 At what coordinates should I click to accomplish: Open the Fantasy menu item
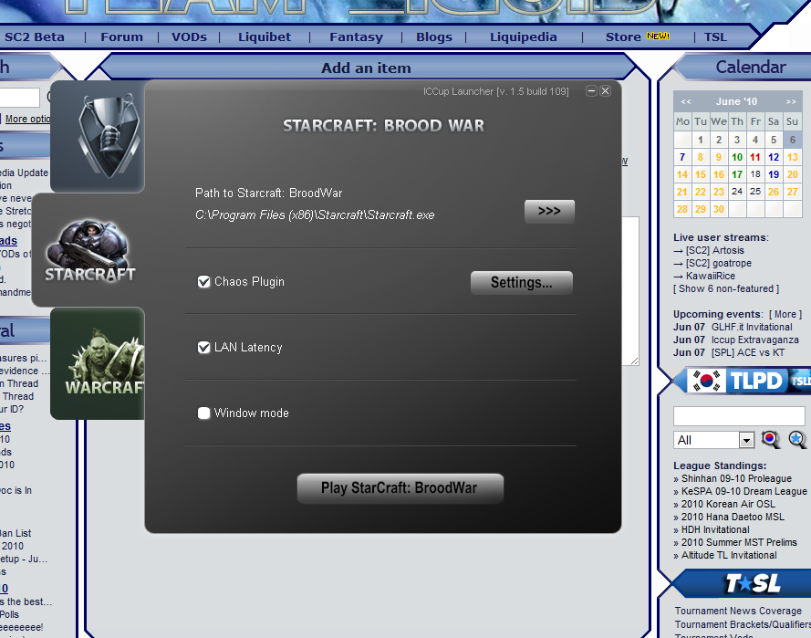tap(356, 37)
